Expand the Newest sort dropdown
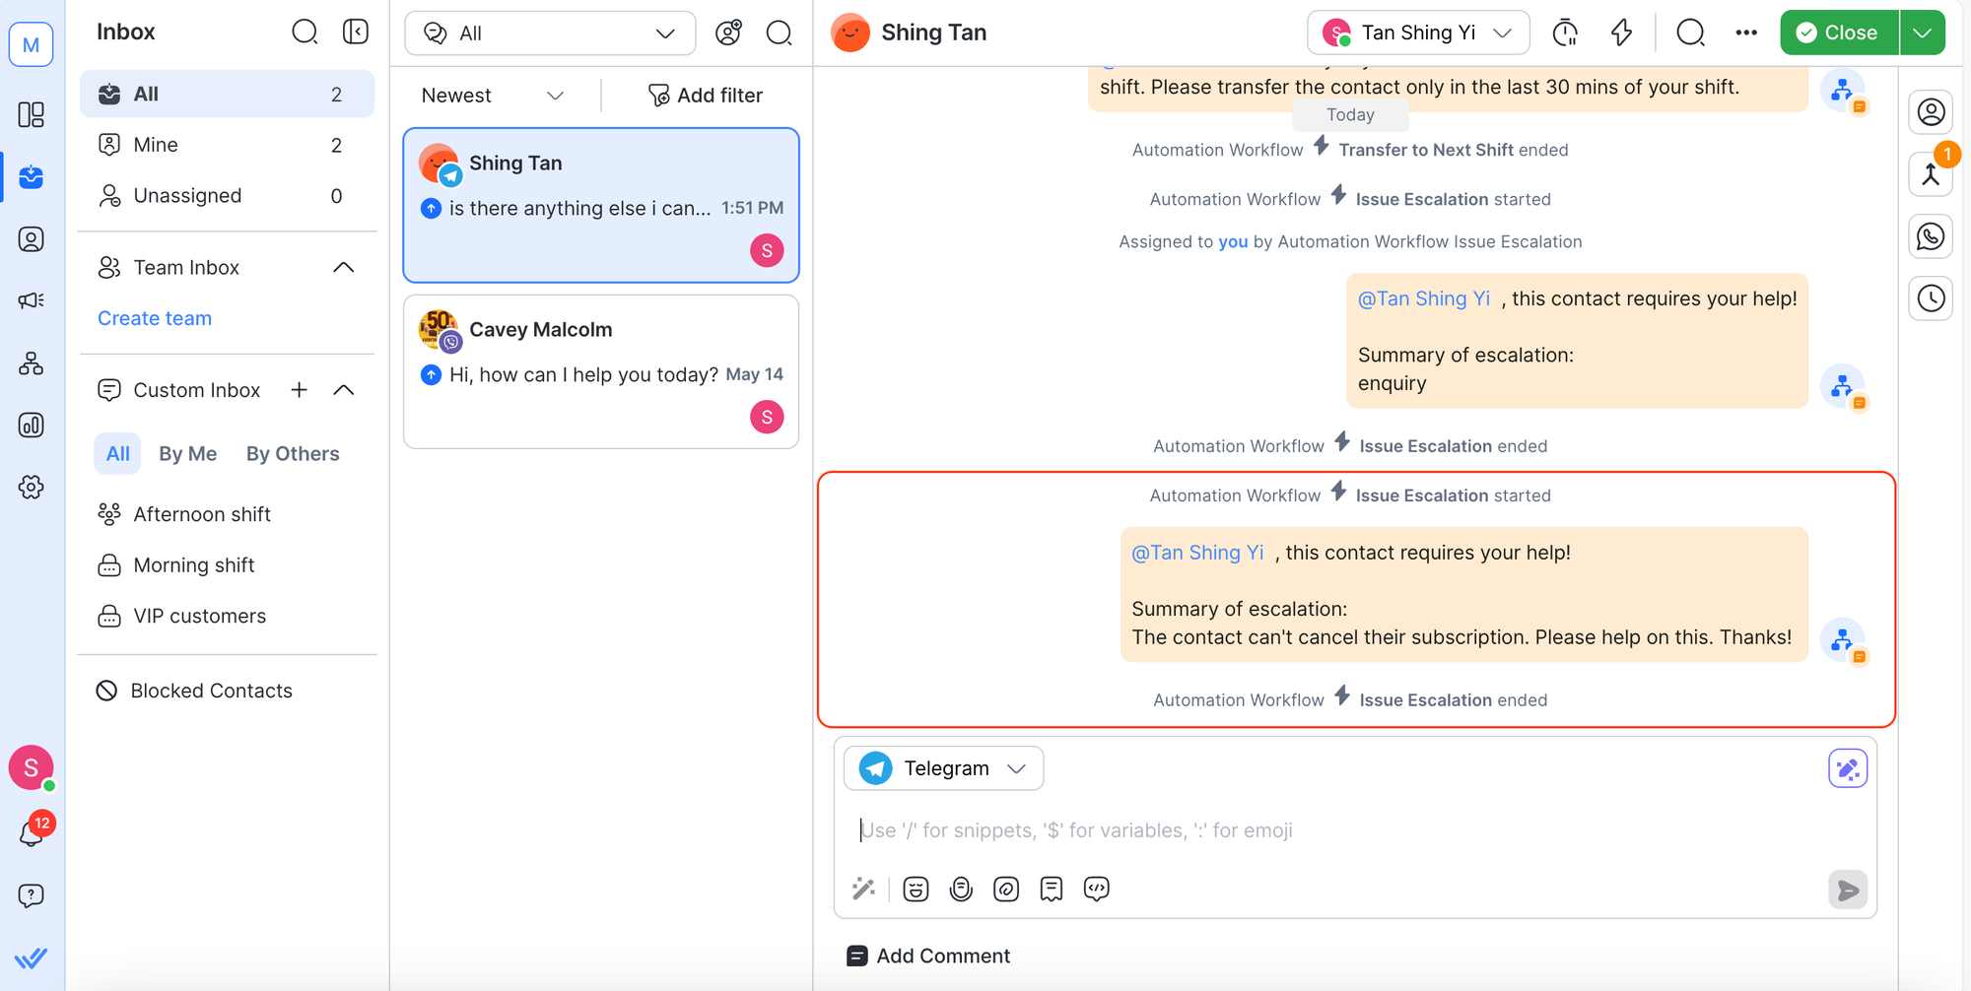This screenshot has width=1971, height=991. pyautogui.click(x=492, y=96)
